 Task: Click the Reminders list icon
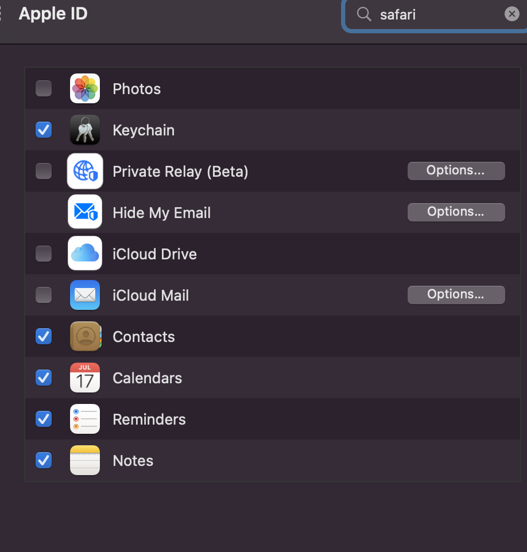click(85, 419)
